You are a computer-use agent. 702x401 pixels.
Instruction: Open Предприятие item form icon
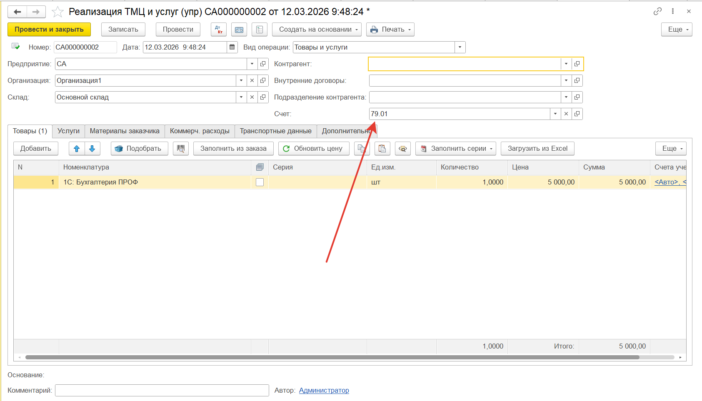(263, 64)
